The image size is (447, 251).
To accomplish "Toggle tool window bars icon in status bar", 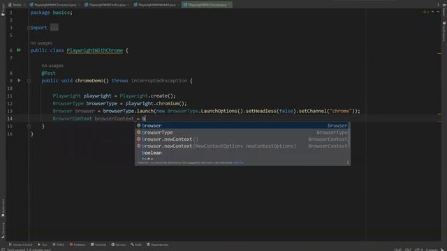I will pos(3,250).
